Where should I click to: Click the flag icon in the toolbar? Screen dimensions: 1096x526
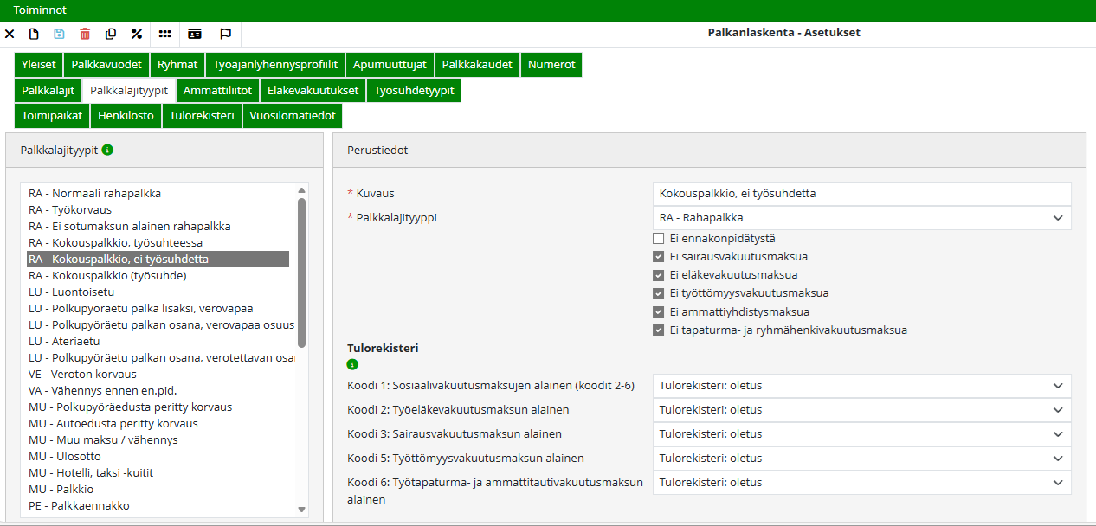pyautogui.click(x=224, y=34)
